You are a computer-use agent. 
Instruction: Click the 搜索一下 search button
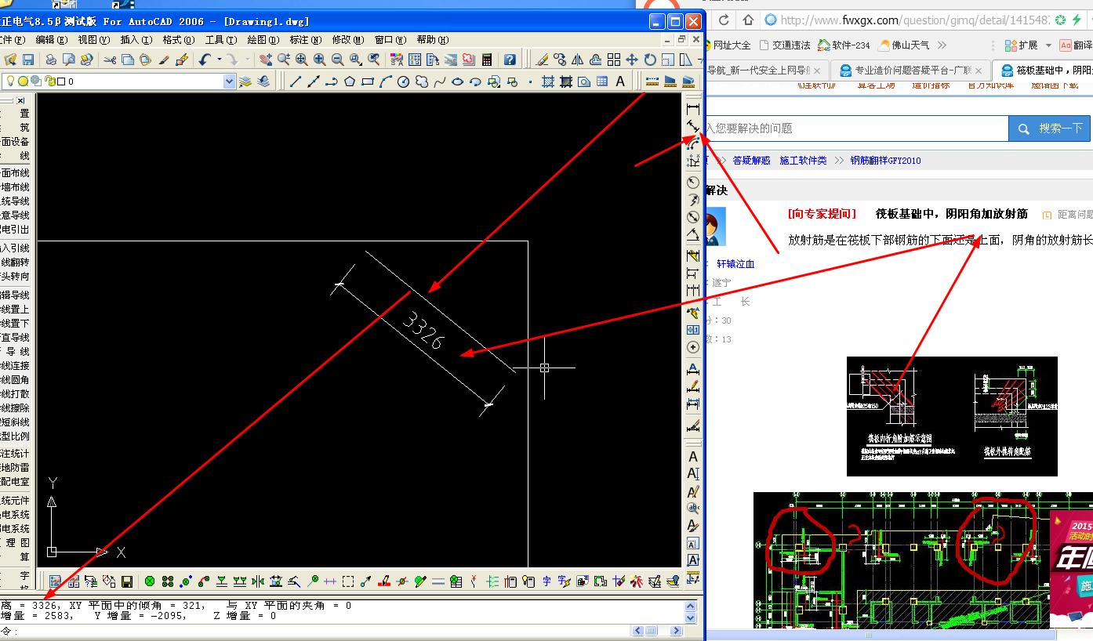1051,129
